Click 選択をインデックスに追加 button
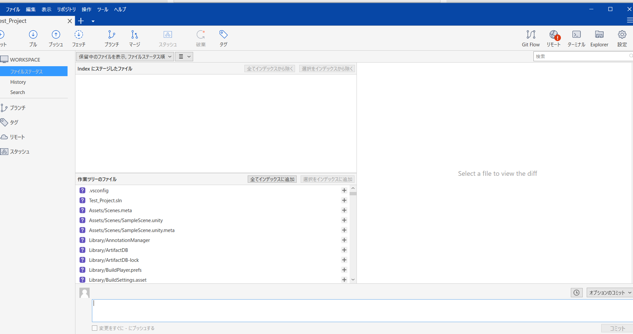 pos(328,179)
